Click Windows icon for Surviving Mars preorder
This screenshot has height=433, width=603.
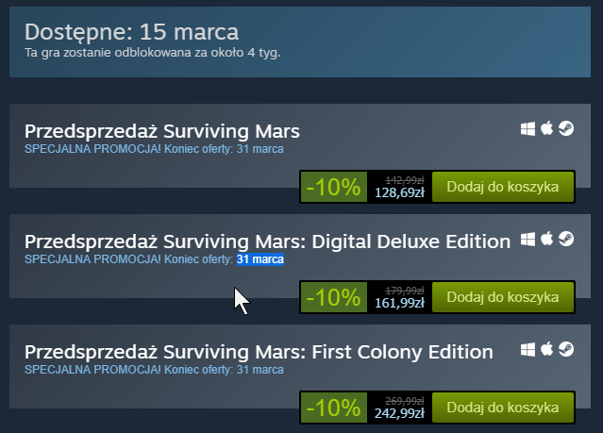point(528,129)
